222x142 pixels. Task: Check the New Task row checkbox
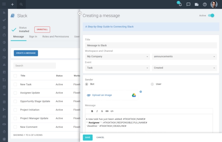(x=15, y=85)
